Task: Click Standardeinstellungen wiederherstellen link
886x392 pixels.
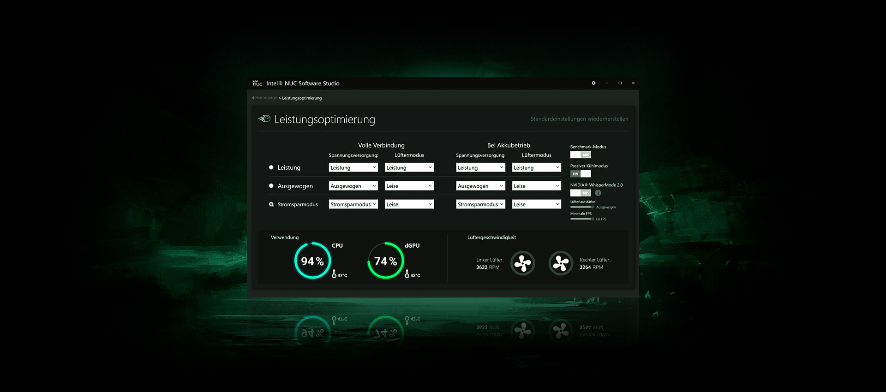Action: pos(579,119)
